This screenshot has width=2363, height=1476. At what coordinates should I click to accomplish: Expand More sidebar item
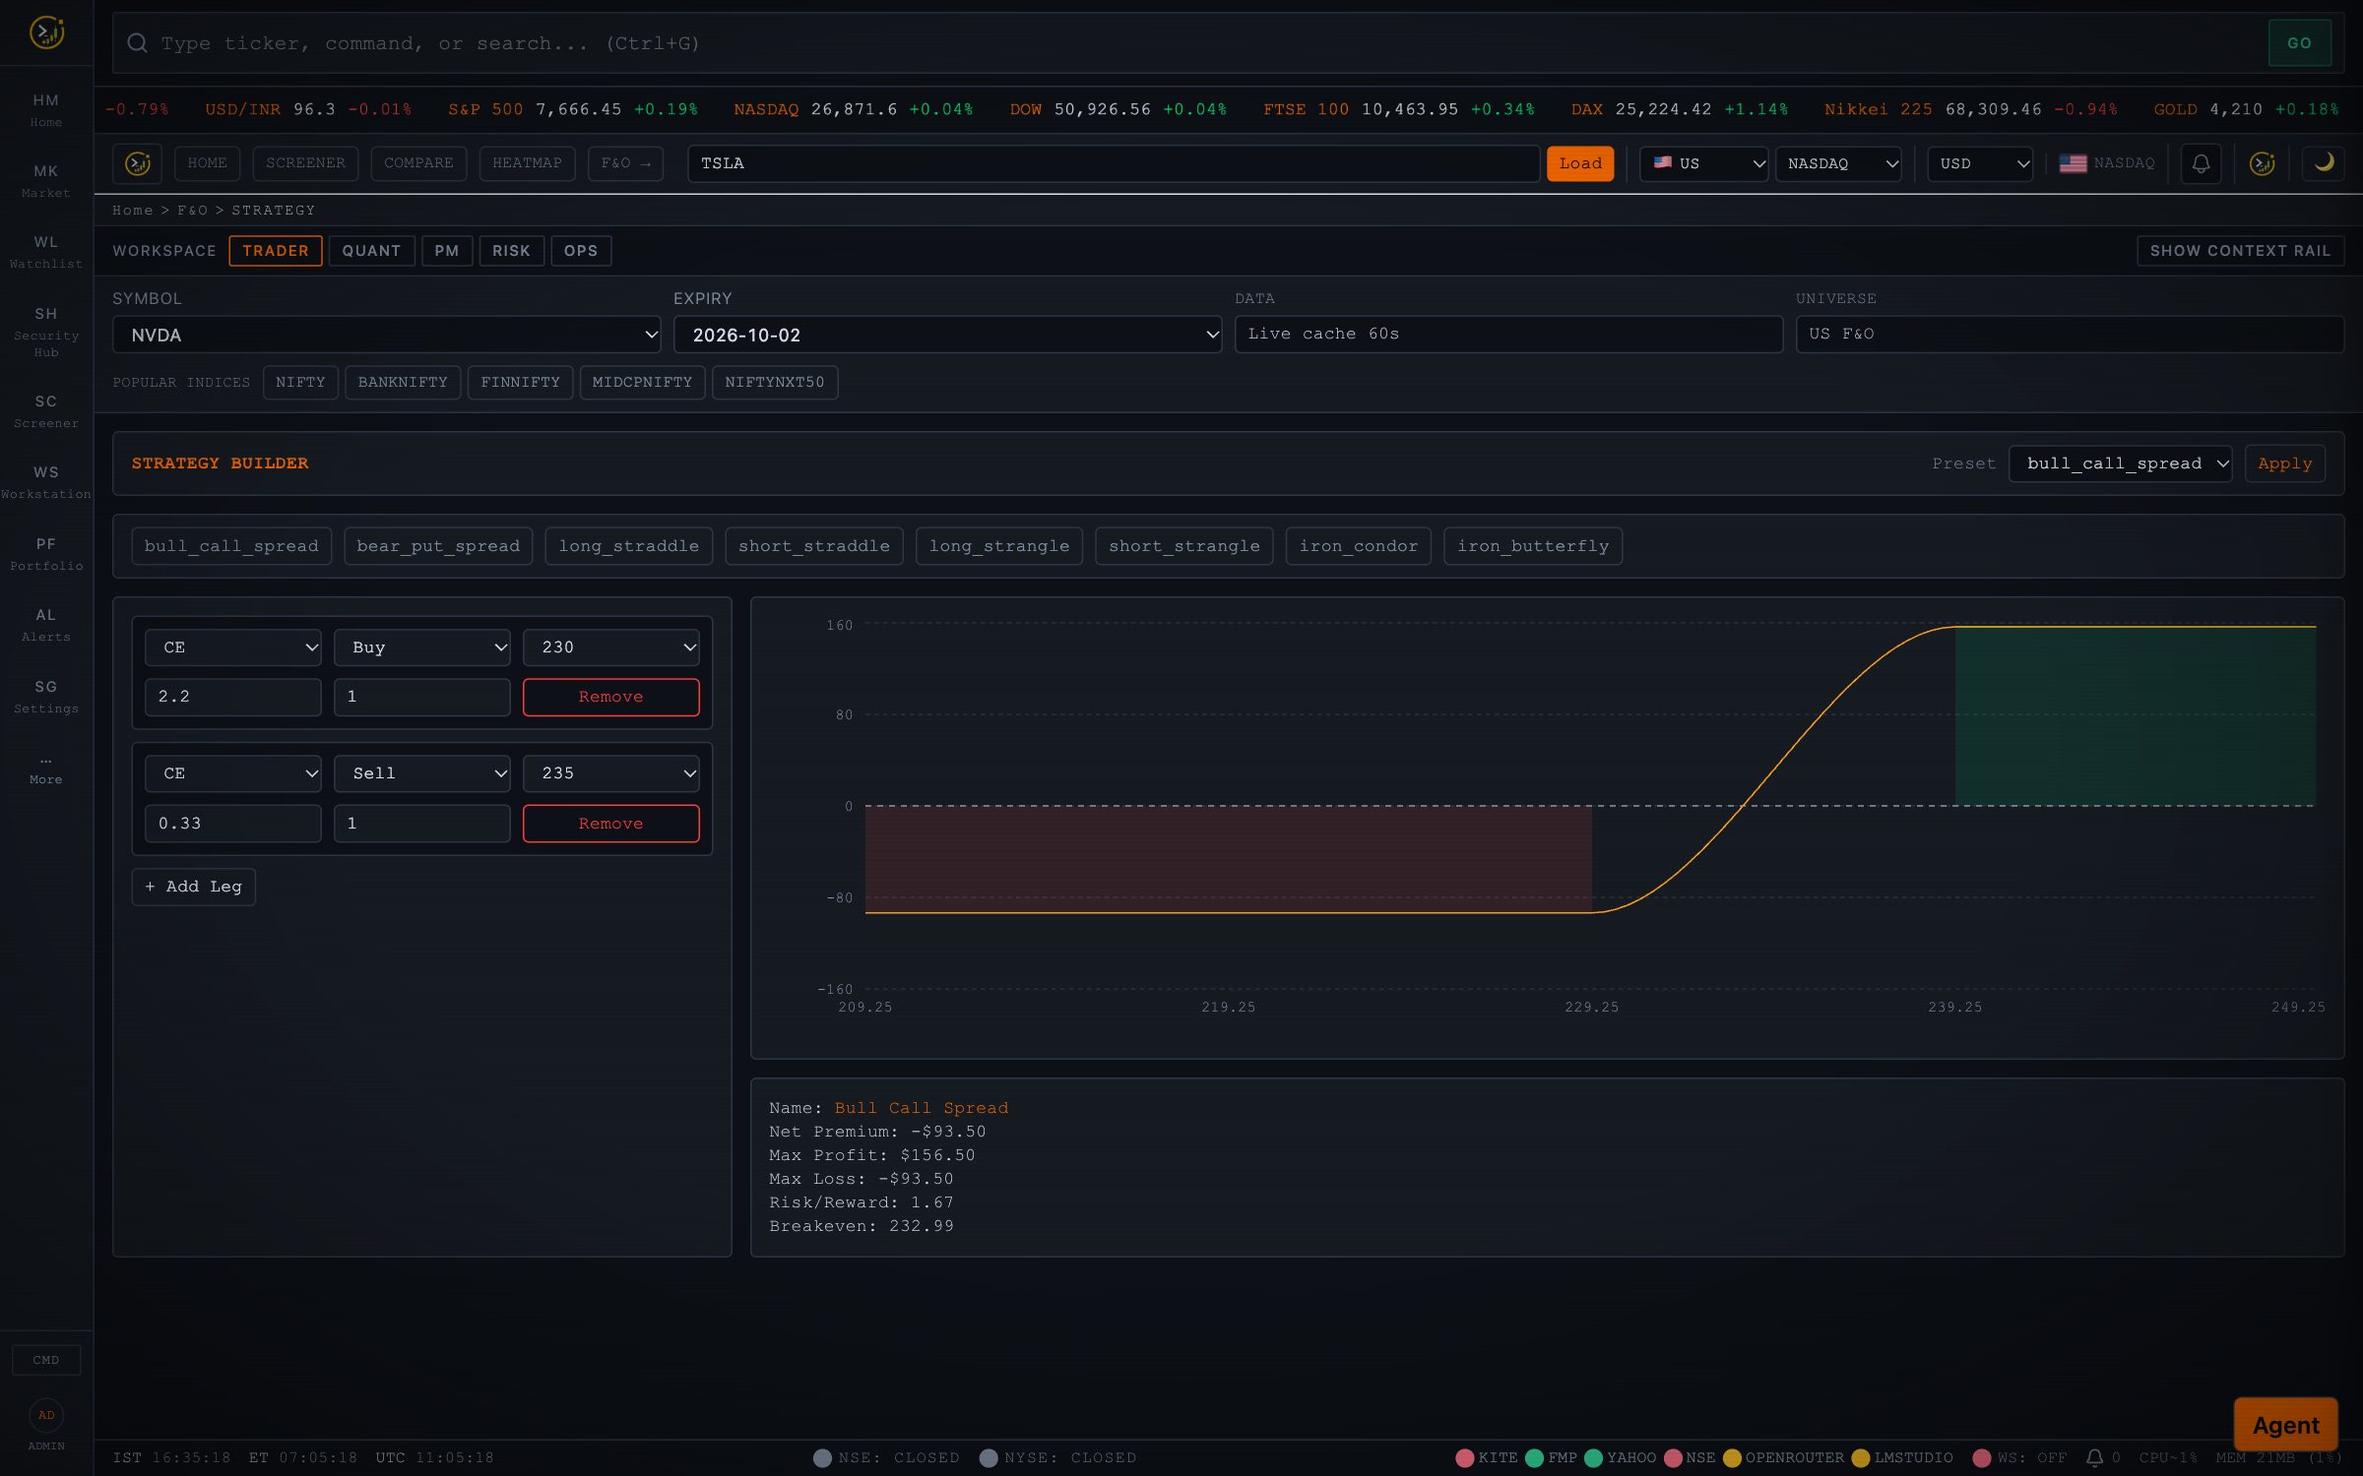coord(46,769)
